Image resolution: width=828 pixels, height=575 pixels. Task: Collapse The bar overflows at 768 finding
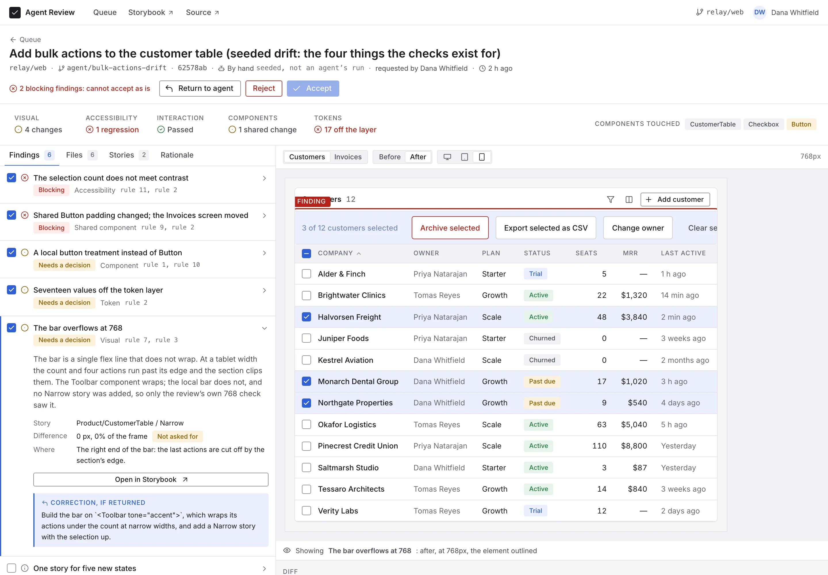264,328
